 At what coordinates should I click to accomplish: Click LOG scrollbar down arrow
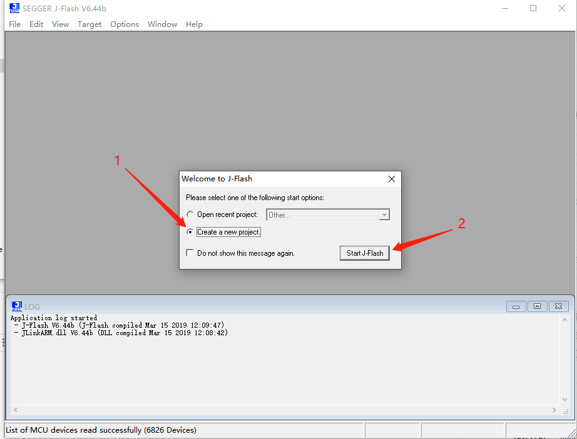point(564,400)
